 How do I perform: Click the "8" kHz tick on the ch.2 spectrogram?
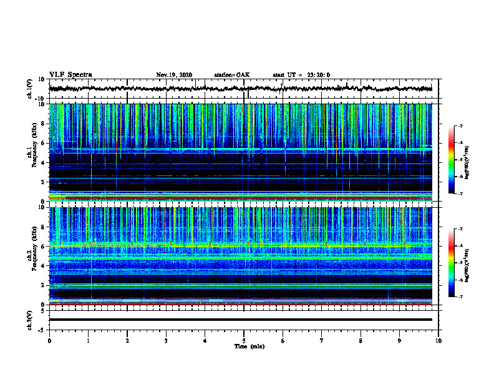tap(43, 227)
